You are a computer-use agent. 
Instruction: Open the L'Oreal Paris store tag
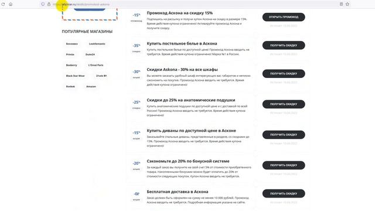pos(96,65)
